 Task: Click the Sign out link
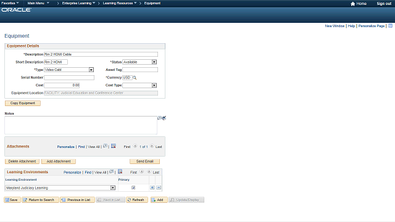tap(384, 4)
